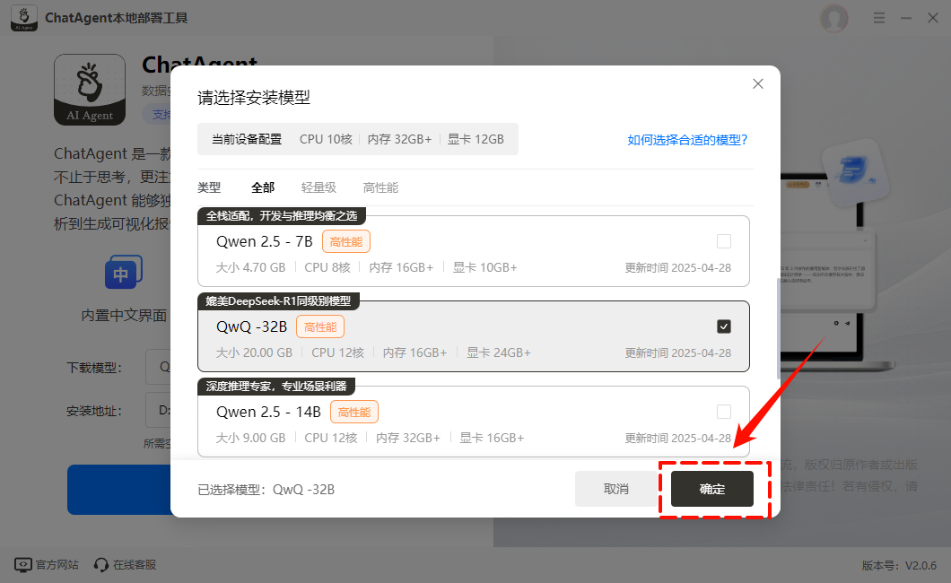Click the 取消 button

click(x=616, y=489)
